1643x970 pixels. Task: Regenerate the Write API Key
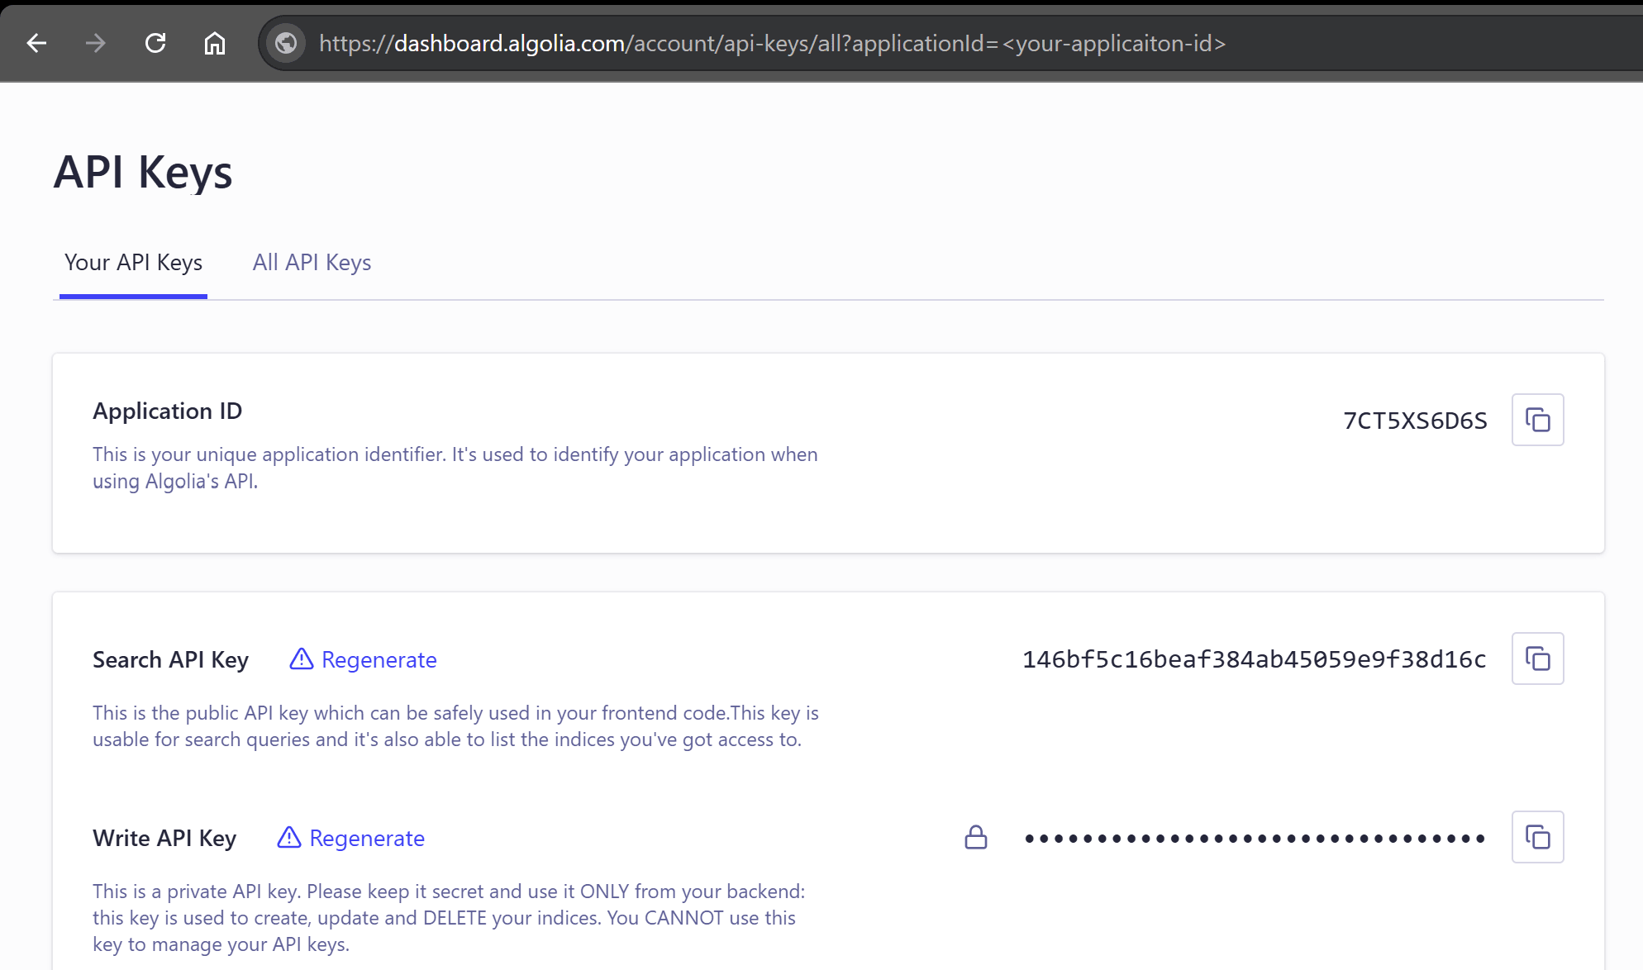(367, 837)
